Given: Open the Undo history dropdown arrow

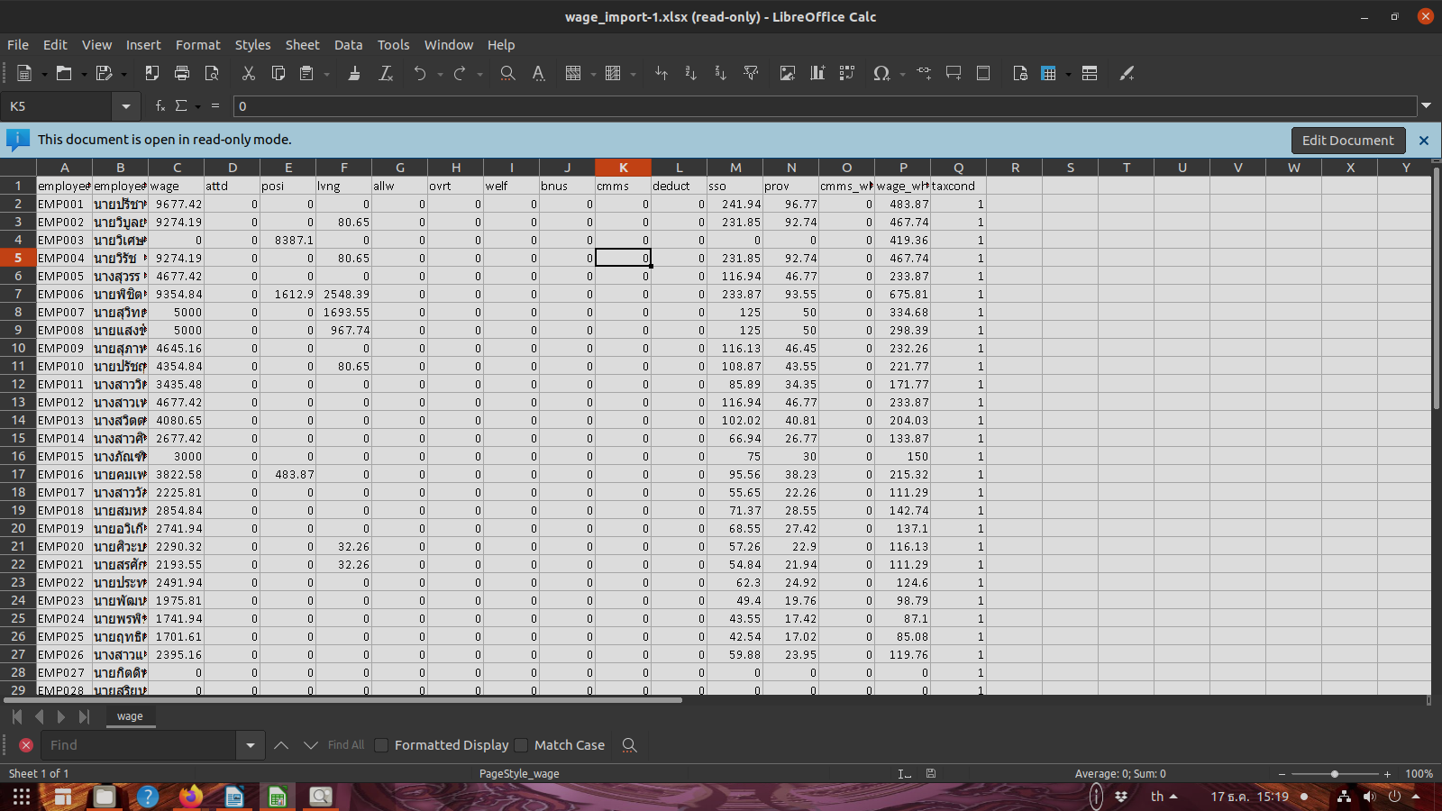Looking at the screenshot, I should pos(440,74).
